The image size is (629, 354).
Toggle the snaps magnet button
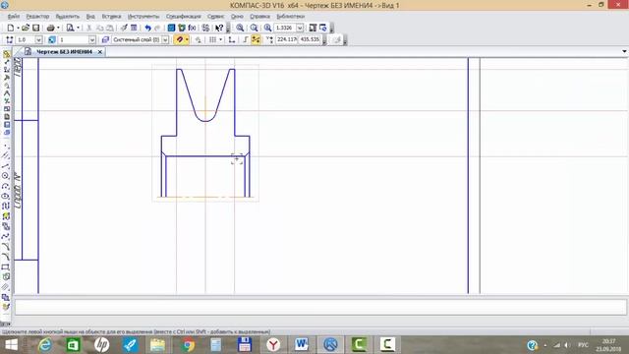179,39
